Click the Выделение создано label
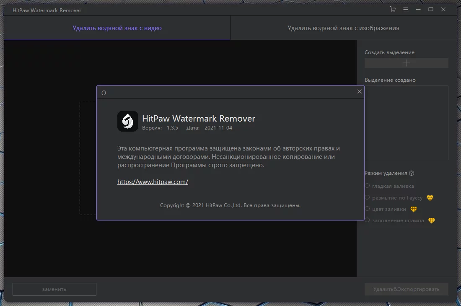 390,80
